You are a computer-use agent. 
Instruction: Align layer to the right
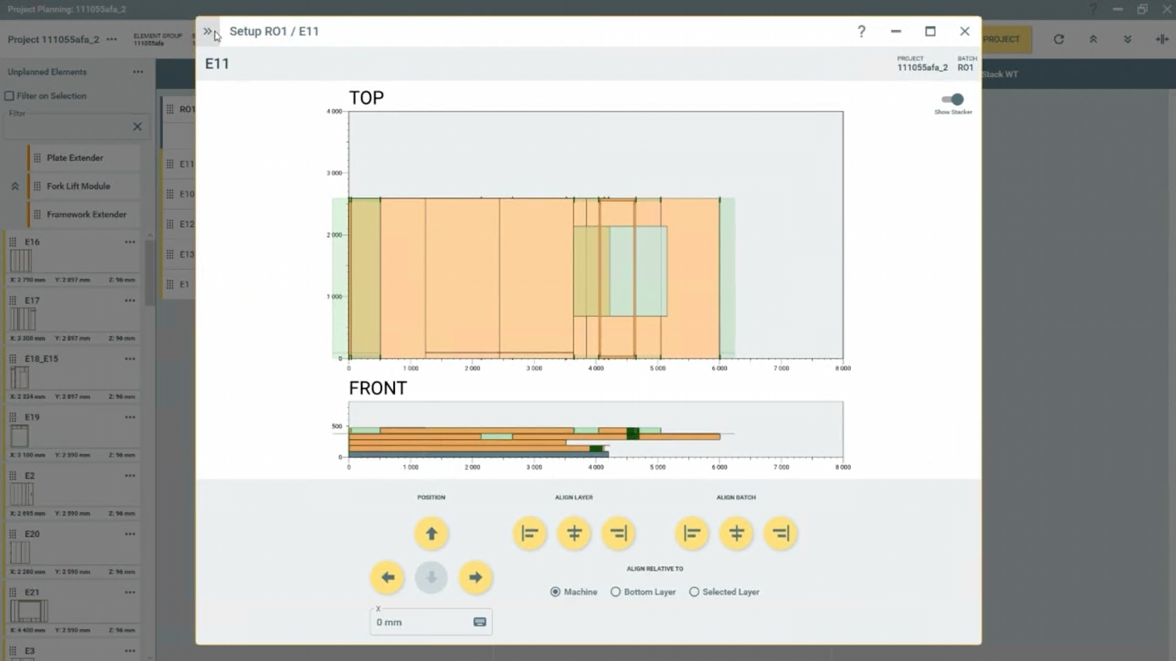point(618,533)
